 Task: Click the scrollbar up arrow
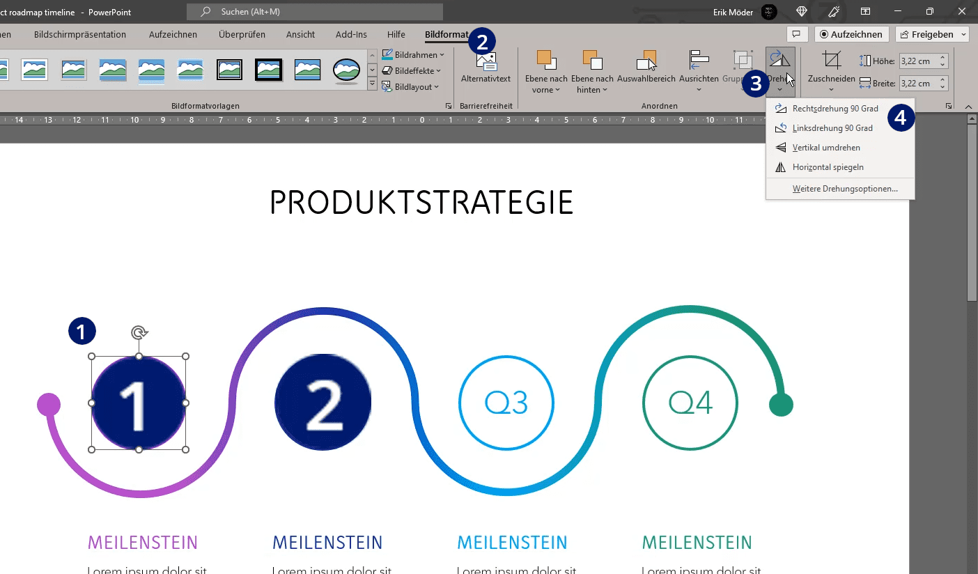(972, 120)
